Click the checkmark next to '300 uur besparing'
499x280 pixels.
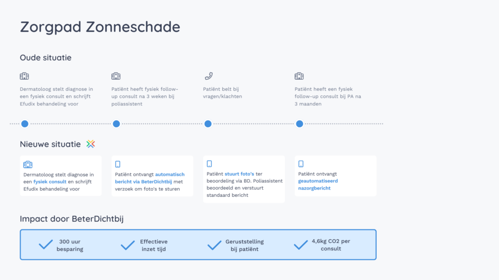coord(46,245)
